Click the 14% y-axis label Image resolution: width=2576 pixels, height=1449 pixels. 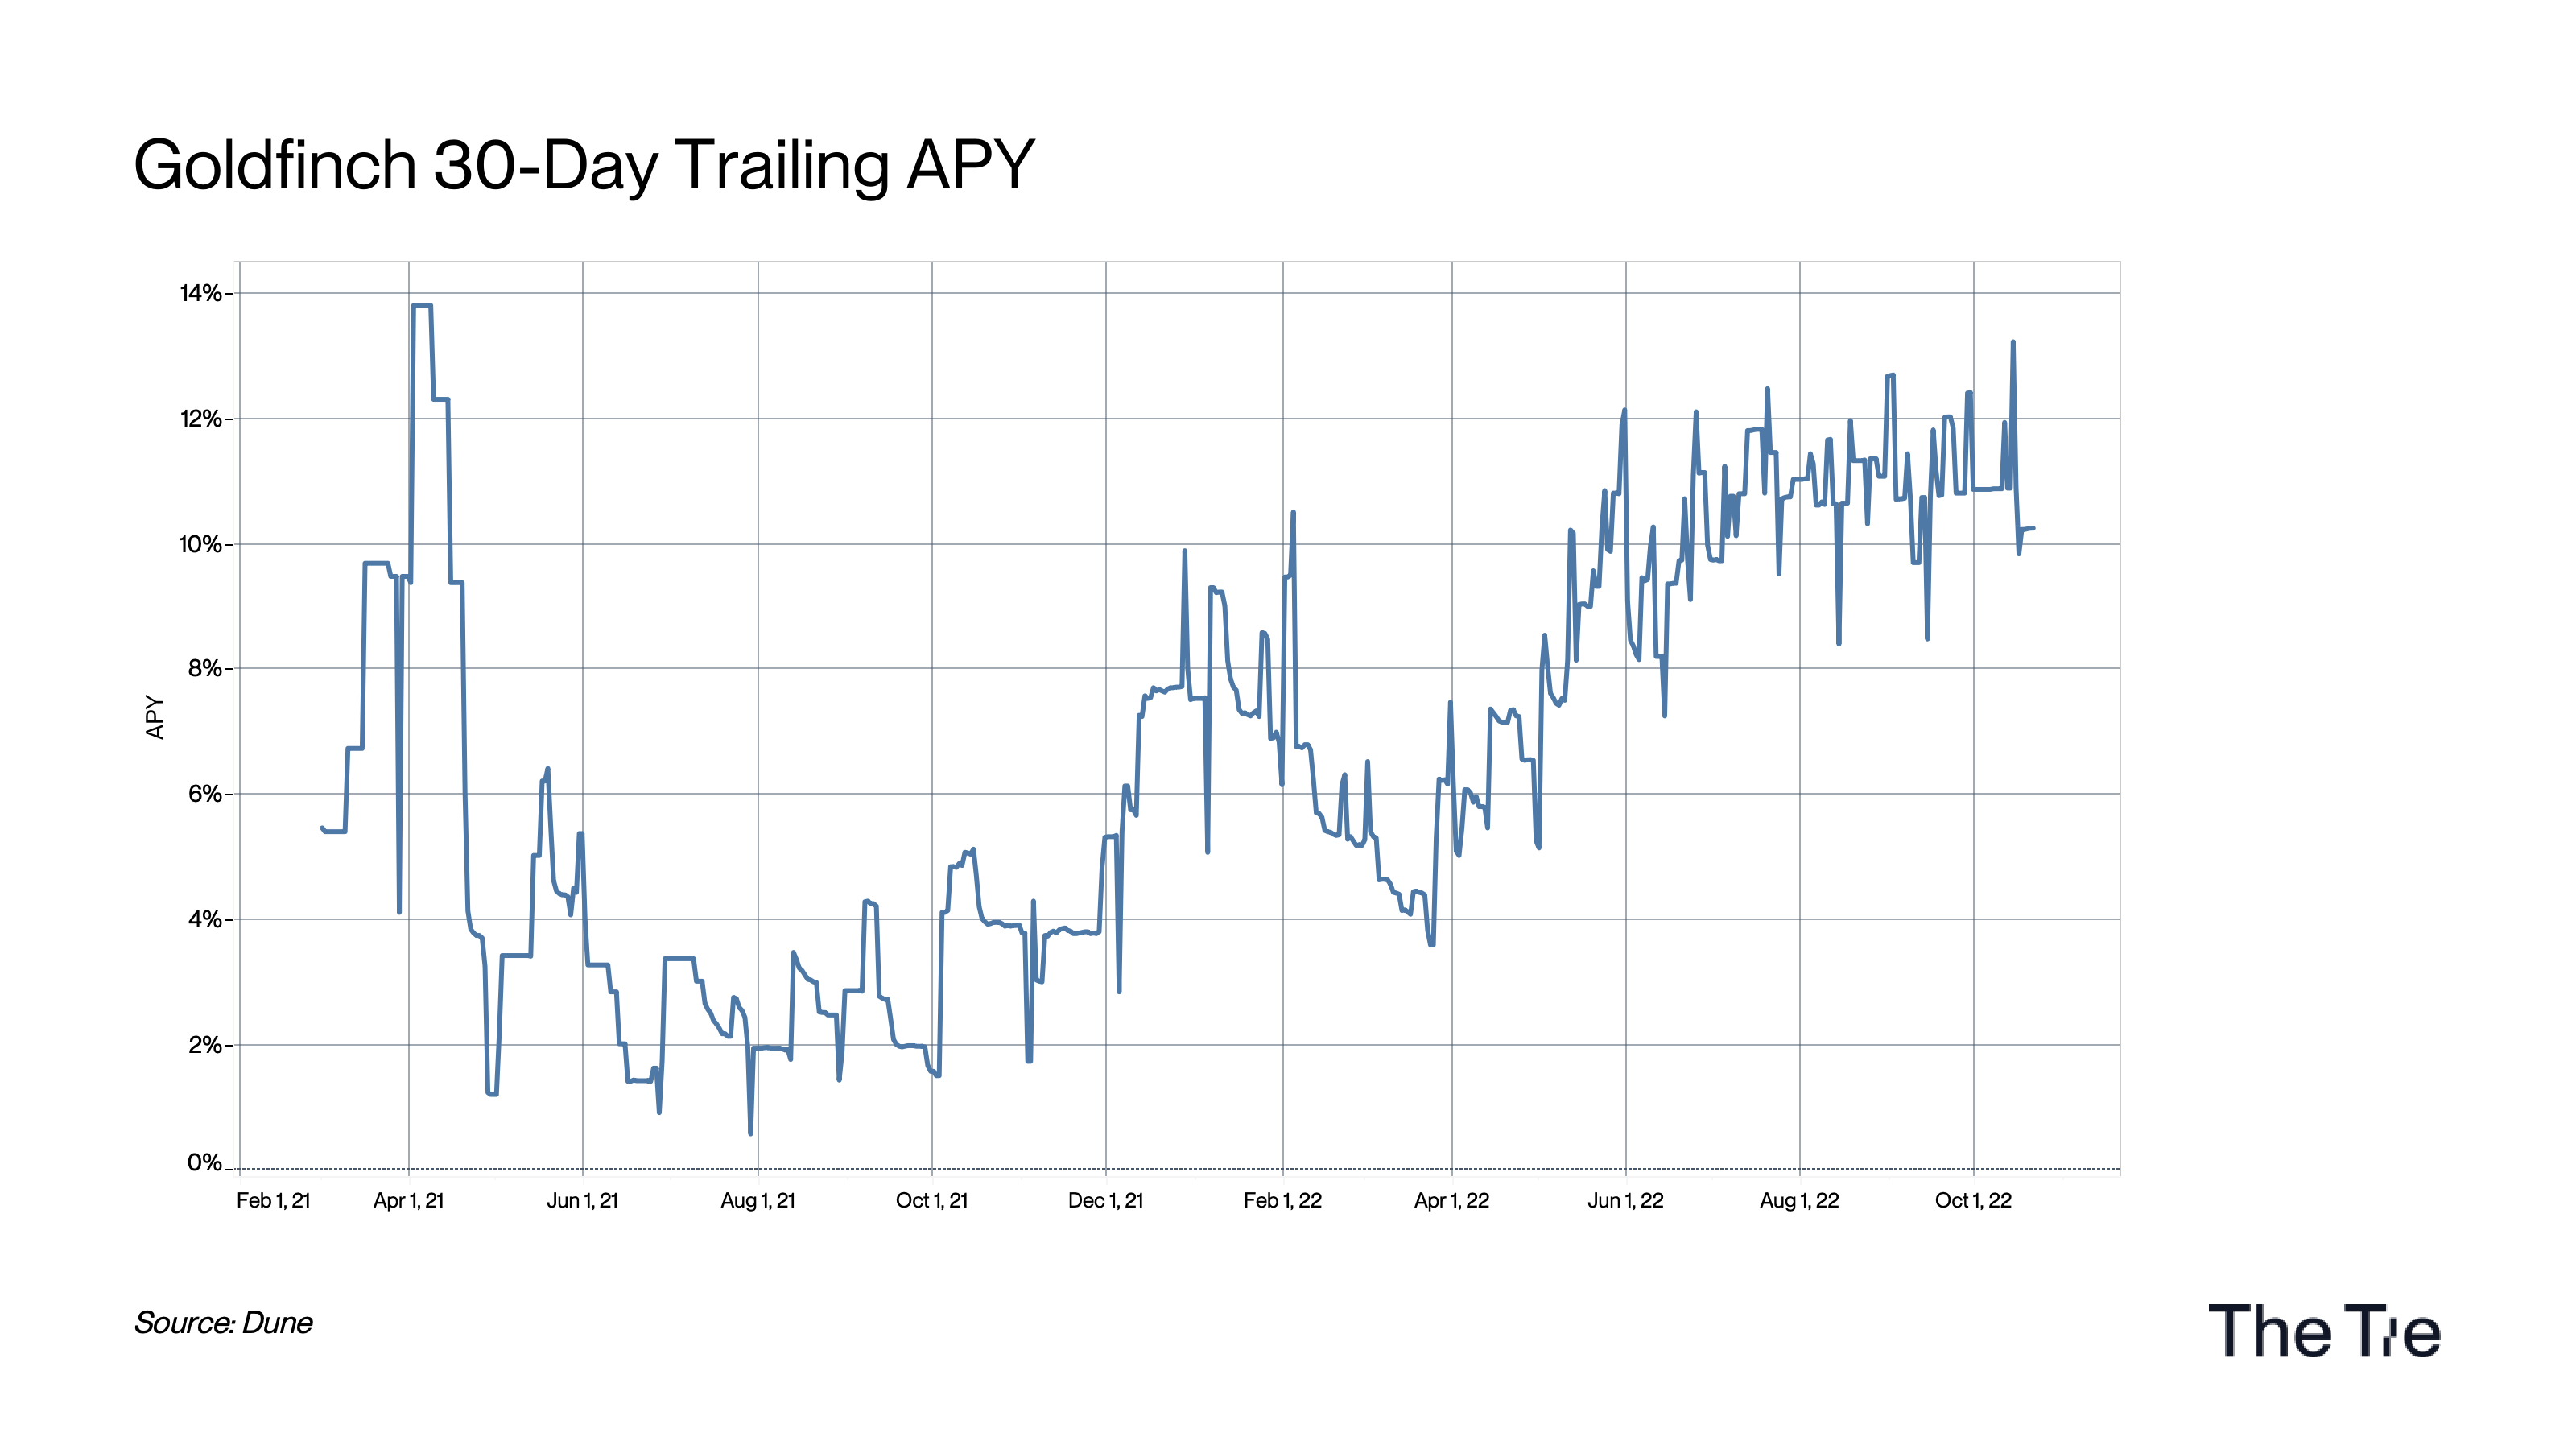click(x=200, y=293)
